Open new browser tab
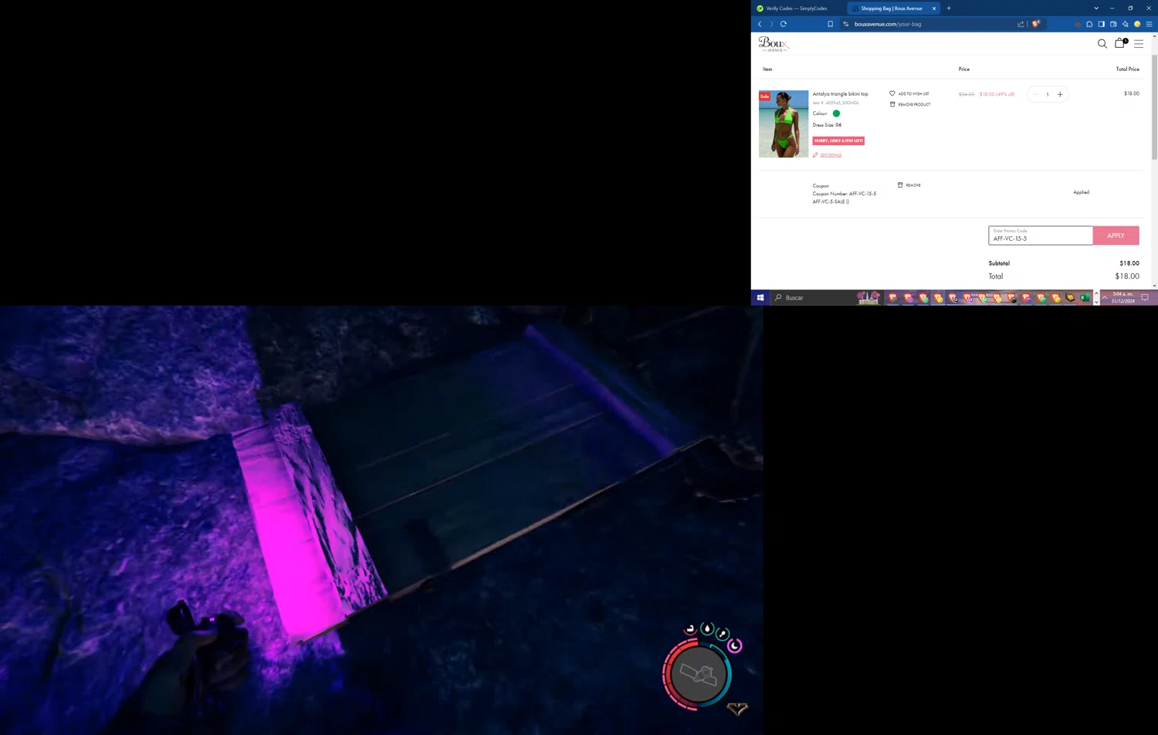The image size is (1158, 735). point(949,8)
